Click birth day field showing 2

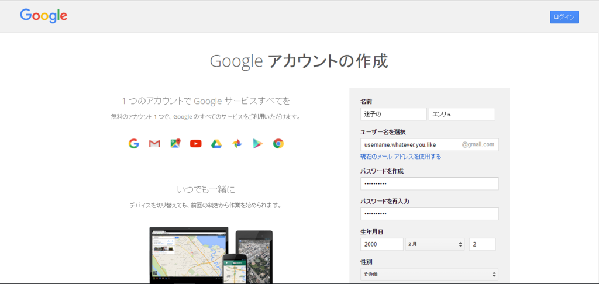click(x=483, y=244)
